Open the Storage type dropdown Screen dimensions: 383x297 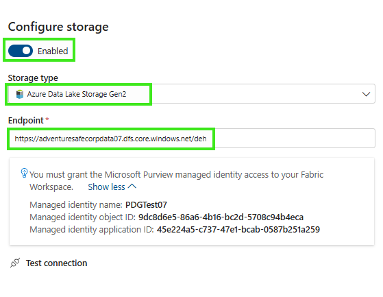(191, 94)
